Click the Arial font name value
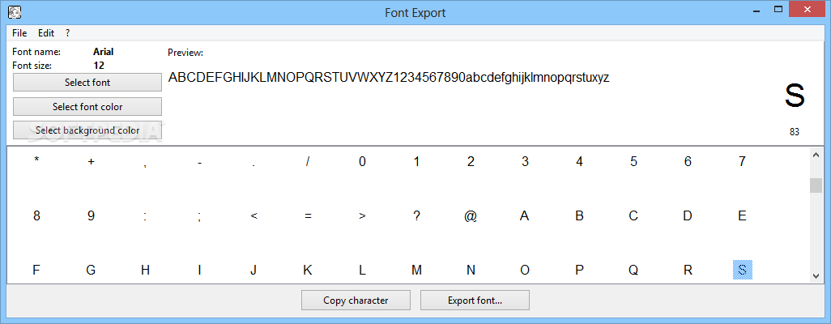 [x=104, y=52]
